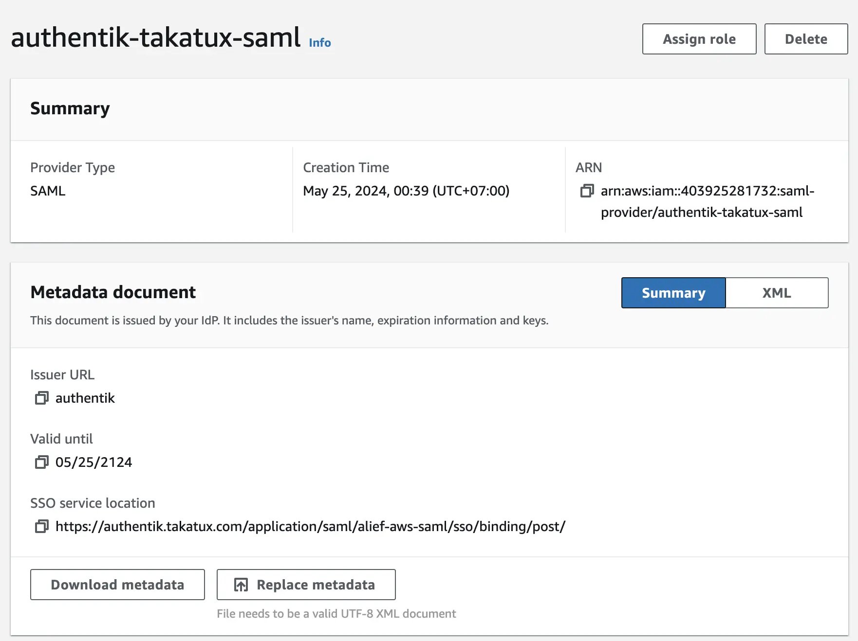Screen dimensions: 858x641
Task: Click the ARN label
Action: point(589,167)
